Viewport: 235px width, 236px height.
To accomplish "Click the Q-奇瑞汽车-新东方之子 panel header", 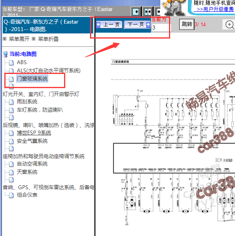I will point(48,25).
